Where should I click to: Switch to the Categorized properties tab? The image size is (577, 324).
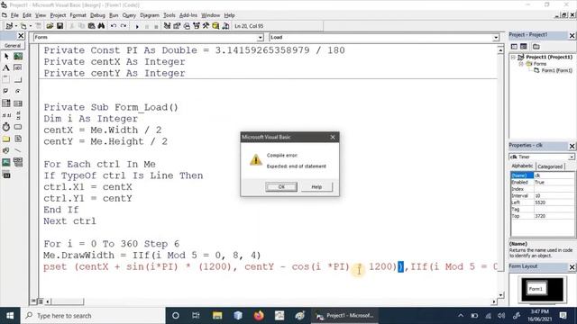point(550,166)
